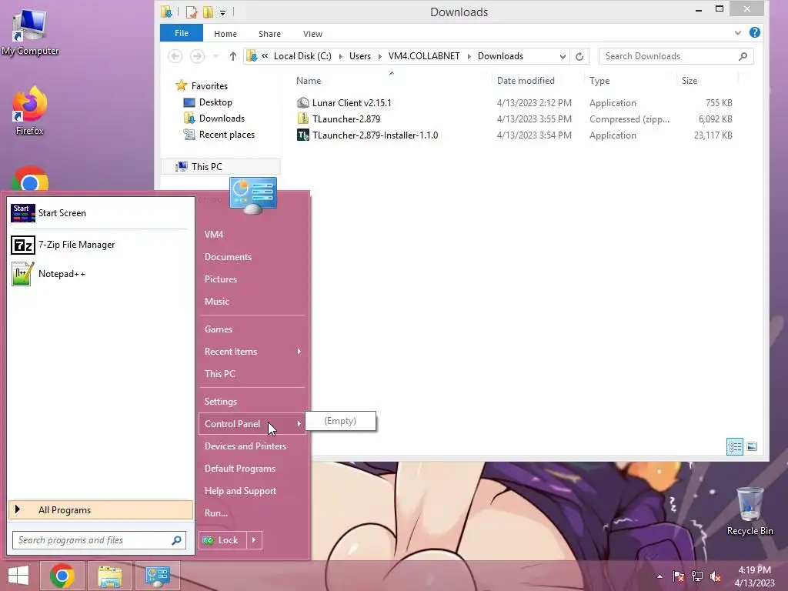The image size is (788, 591).
Task: Click the search magnifier in Start menu
Action: [176, 540]
